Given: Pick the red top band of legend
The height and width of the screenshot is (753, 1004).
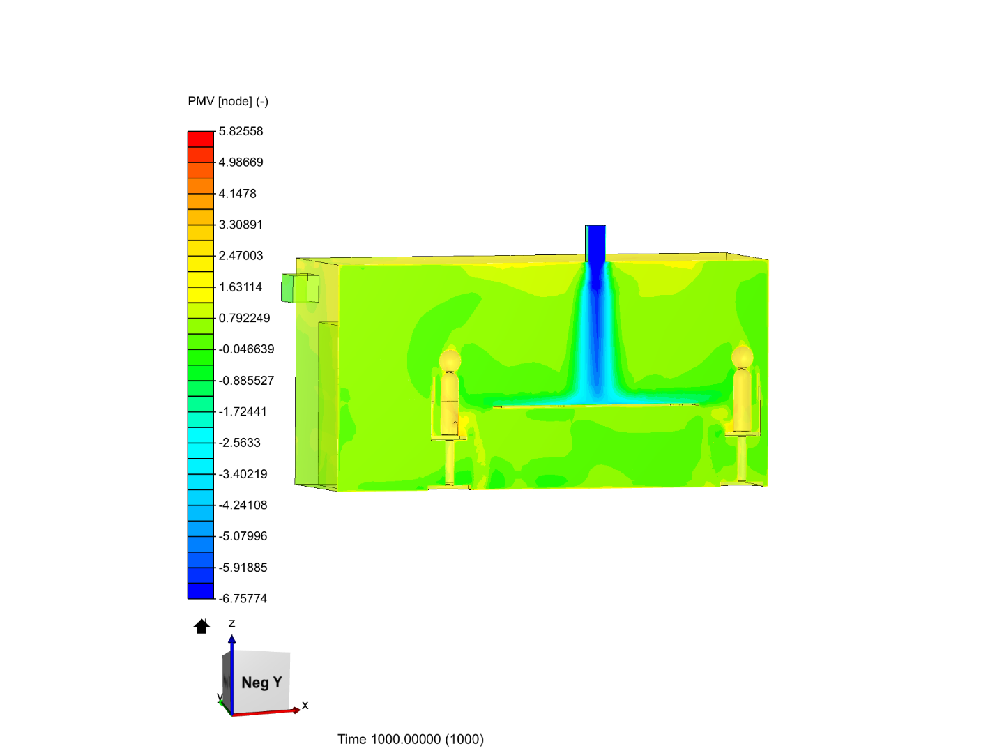Looking at the screenshot, I should tap(201, 139).
